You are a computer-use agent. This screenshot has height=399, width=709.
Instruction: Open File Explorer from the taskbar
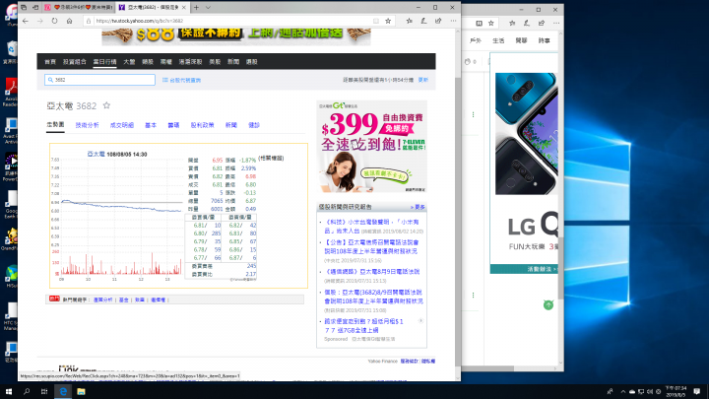coord(81,391)
